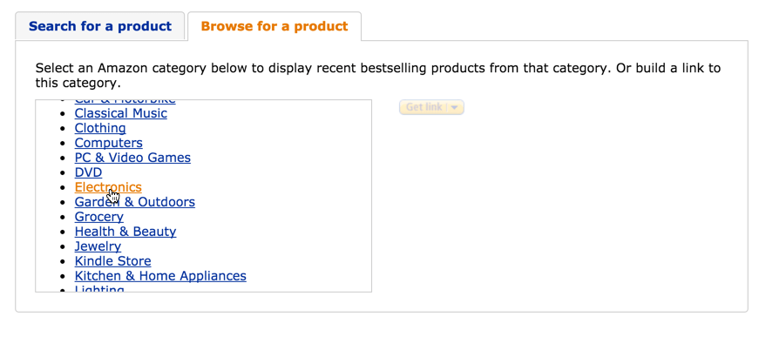Open the Classical Music category

coord(120,113)
